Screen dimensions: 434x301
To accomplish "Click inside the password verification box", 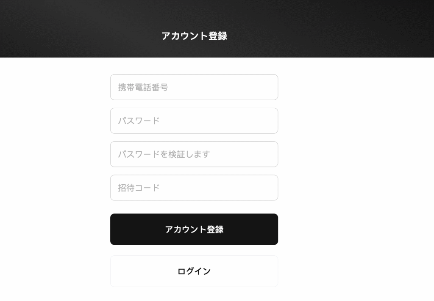I will pos(194,154).
